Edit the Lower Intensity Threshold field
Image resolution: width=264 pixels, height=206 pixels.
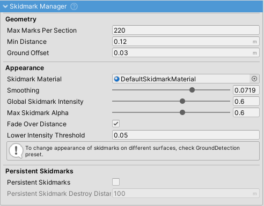coord(186,135)
